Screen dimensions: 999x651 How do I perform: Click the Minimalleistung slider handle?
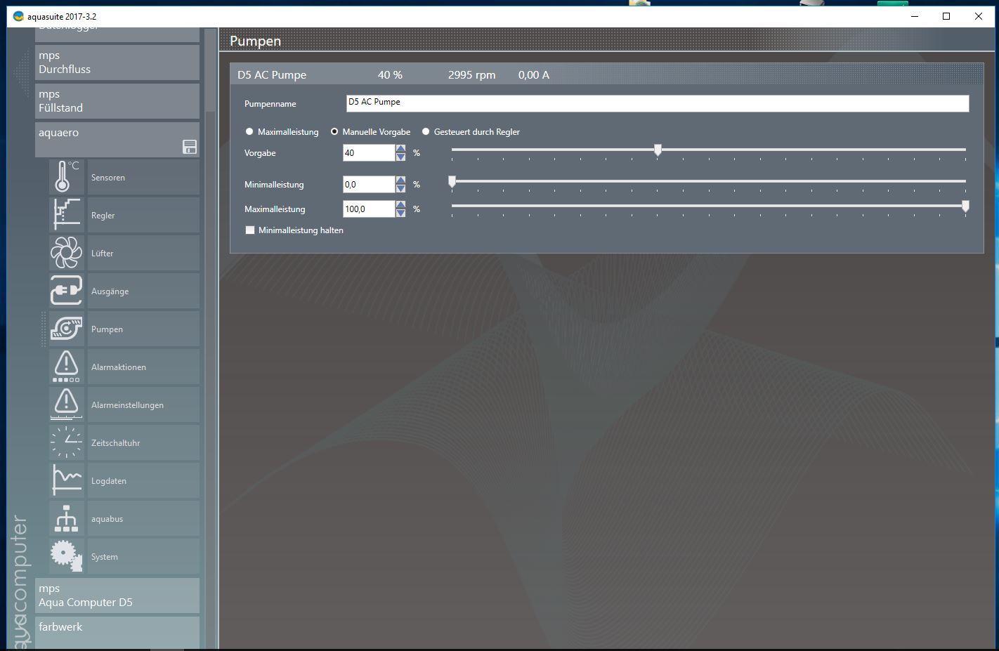point(452,181)
